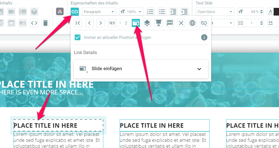
Task: Decrease the paragraph indent
Action: coord(173,12)
